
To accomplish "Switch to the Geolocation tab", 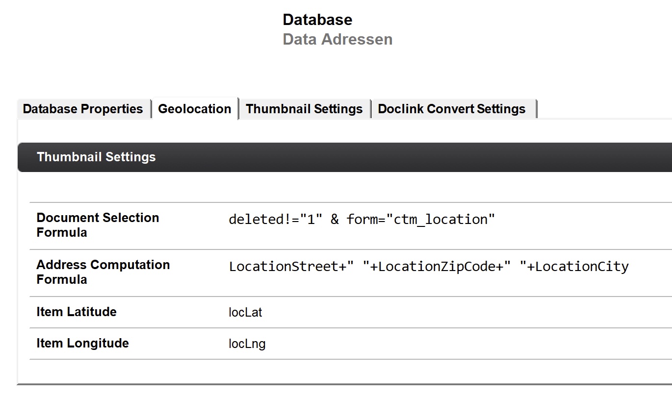I will point(194,109).
